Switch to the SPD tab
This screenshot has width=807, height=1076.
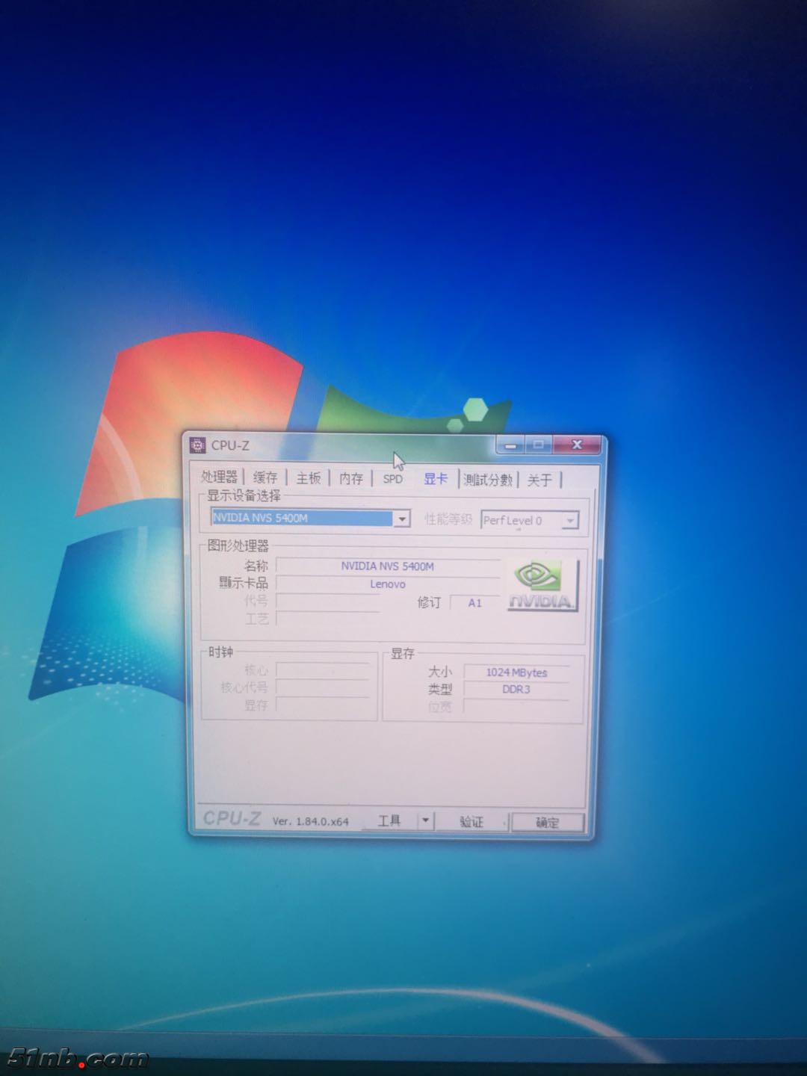tap(393, 480)
